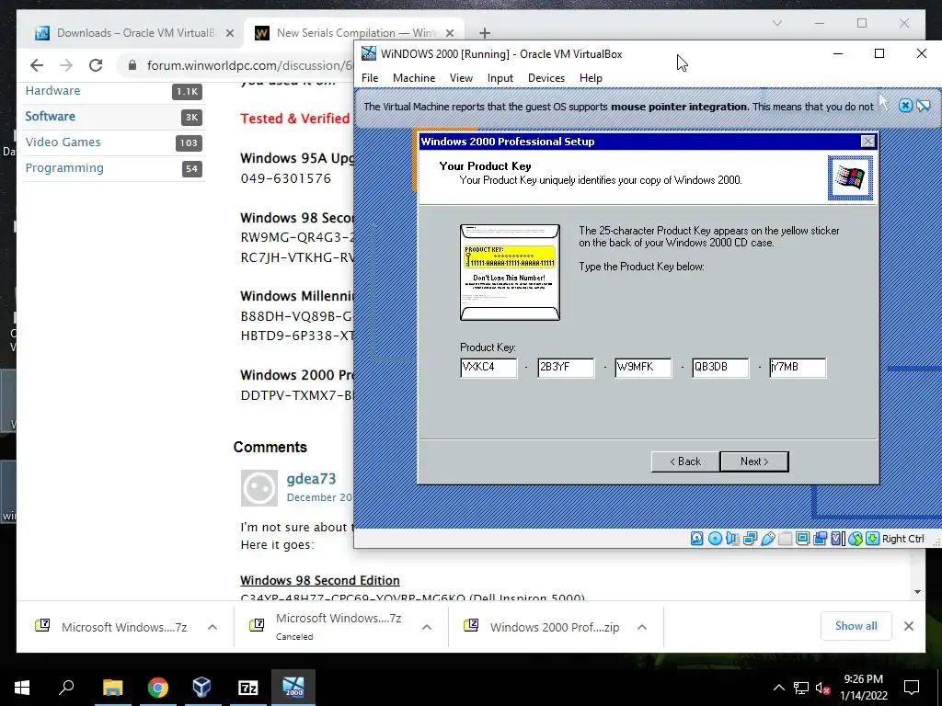Click the USB devices icon in VirtualBox status bar

pos(768,539)
